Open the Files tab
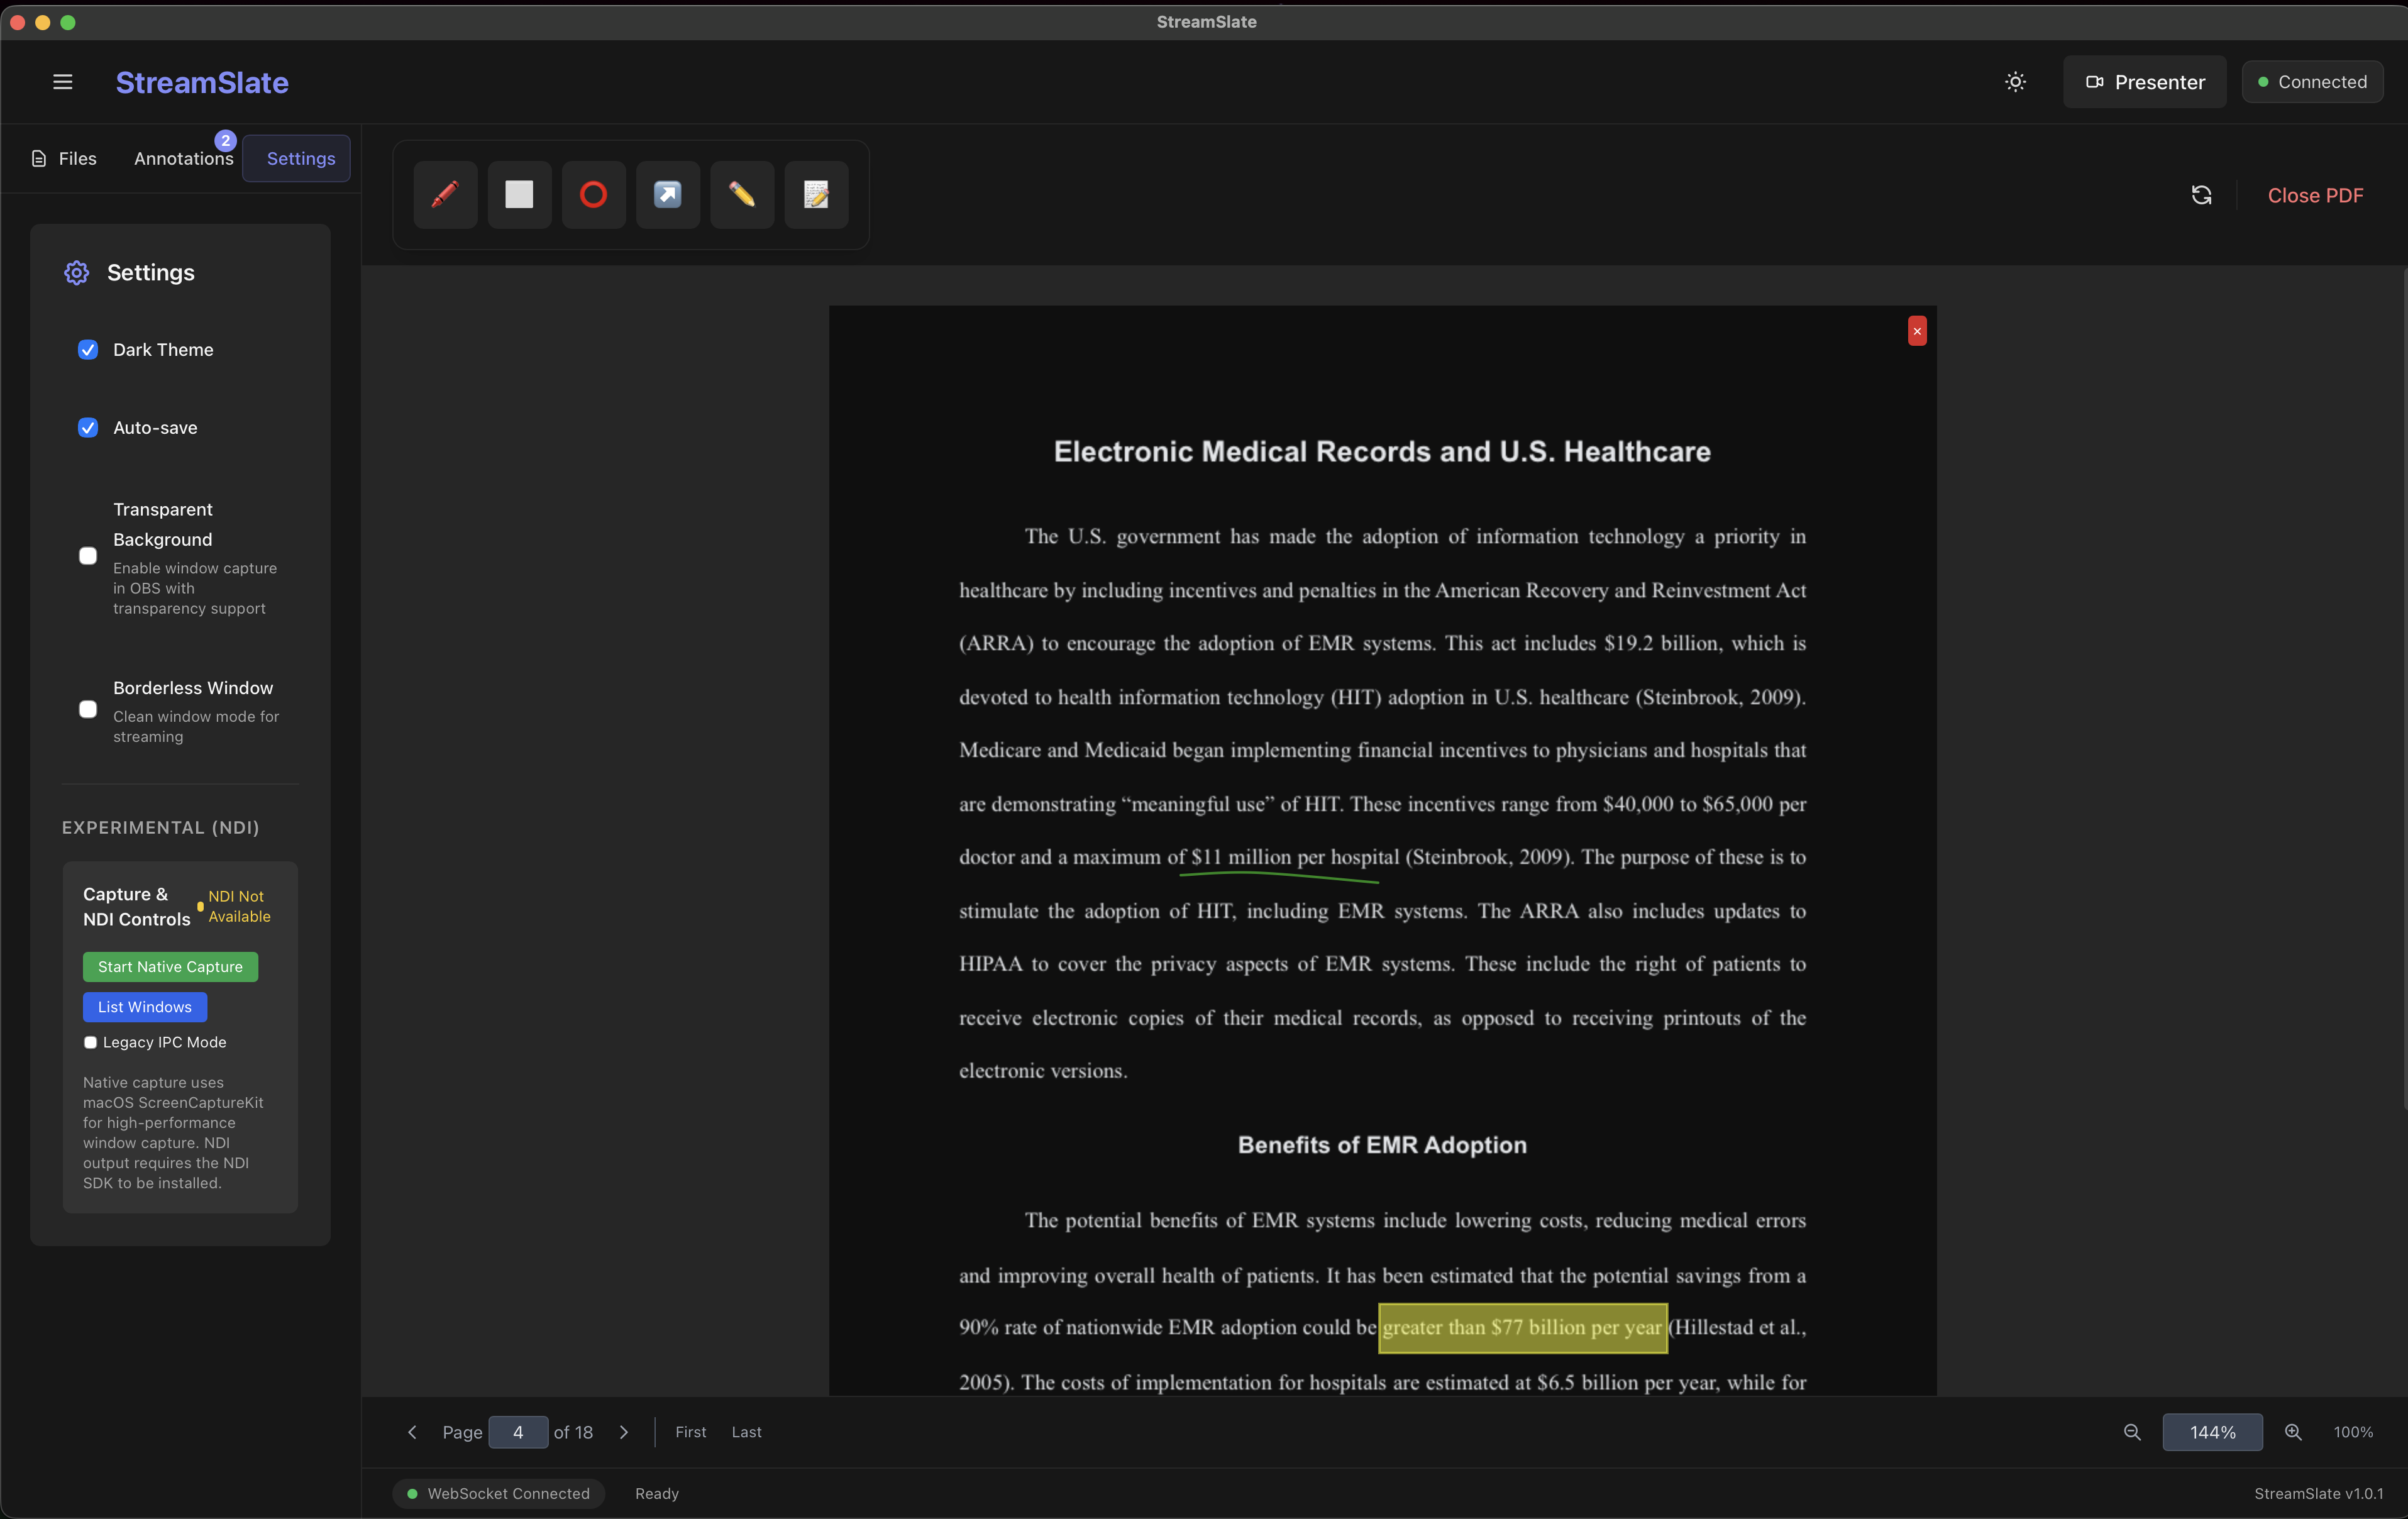The image size is (2408, 1519). click(64, 158)
